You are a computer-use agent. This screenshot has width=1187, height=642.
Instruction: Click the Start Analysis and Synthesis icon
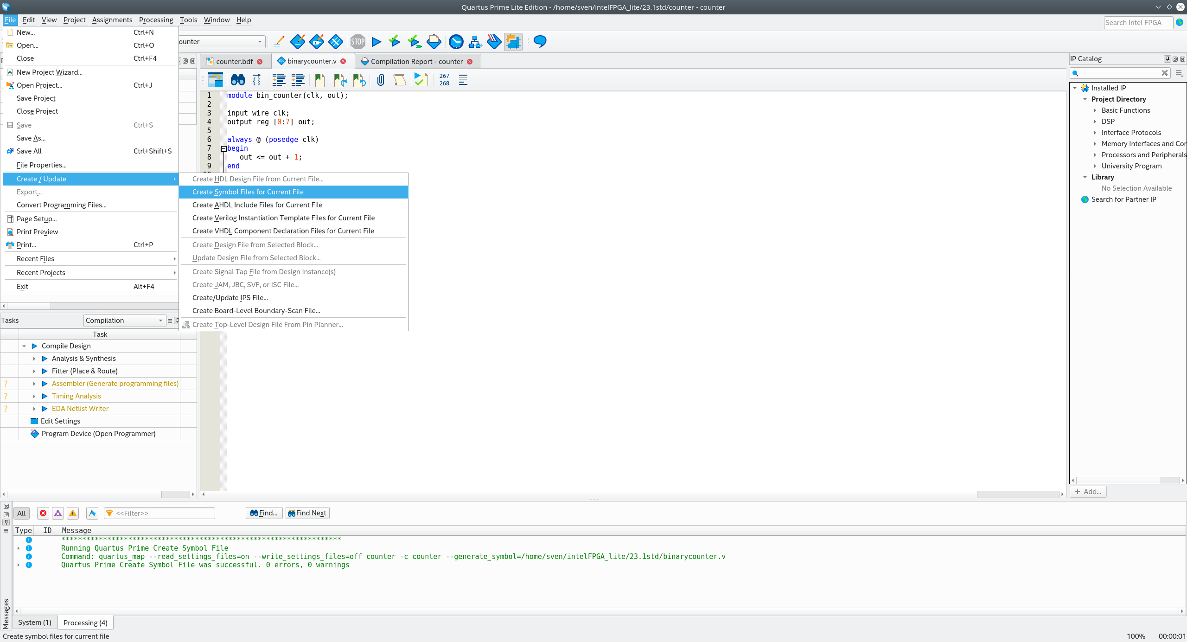click(395, 41)
